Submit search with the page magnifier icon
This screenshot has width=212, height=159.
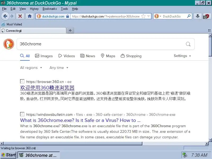point(188,44)
